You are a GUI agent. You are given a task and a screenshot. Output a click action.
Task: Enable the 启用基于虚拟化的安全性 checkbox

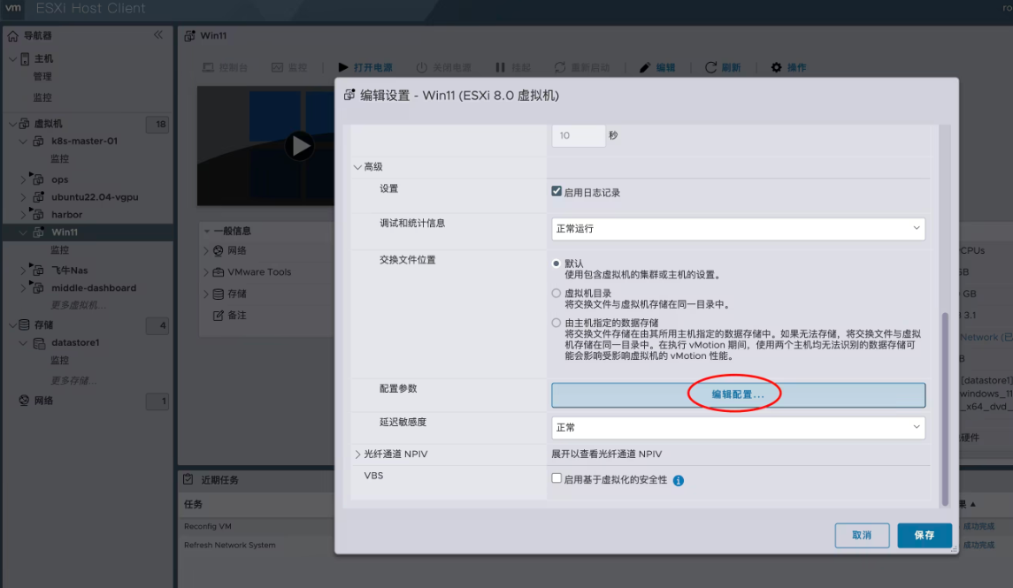pos(556,478)
